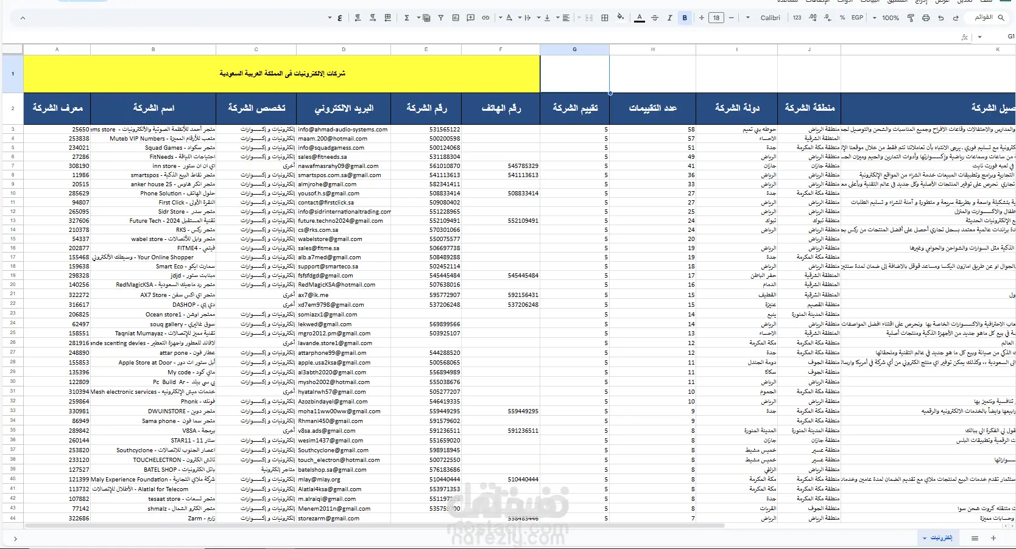This screenshot has width=1016, height=549.
Task: Toggle bold formatting
Action: click(x=685, y=18)
